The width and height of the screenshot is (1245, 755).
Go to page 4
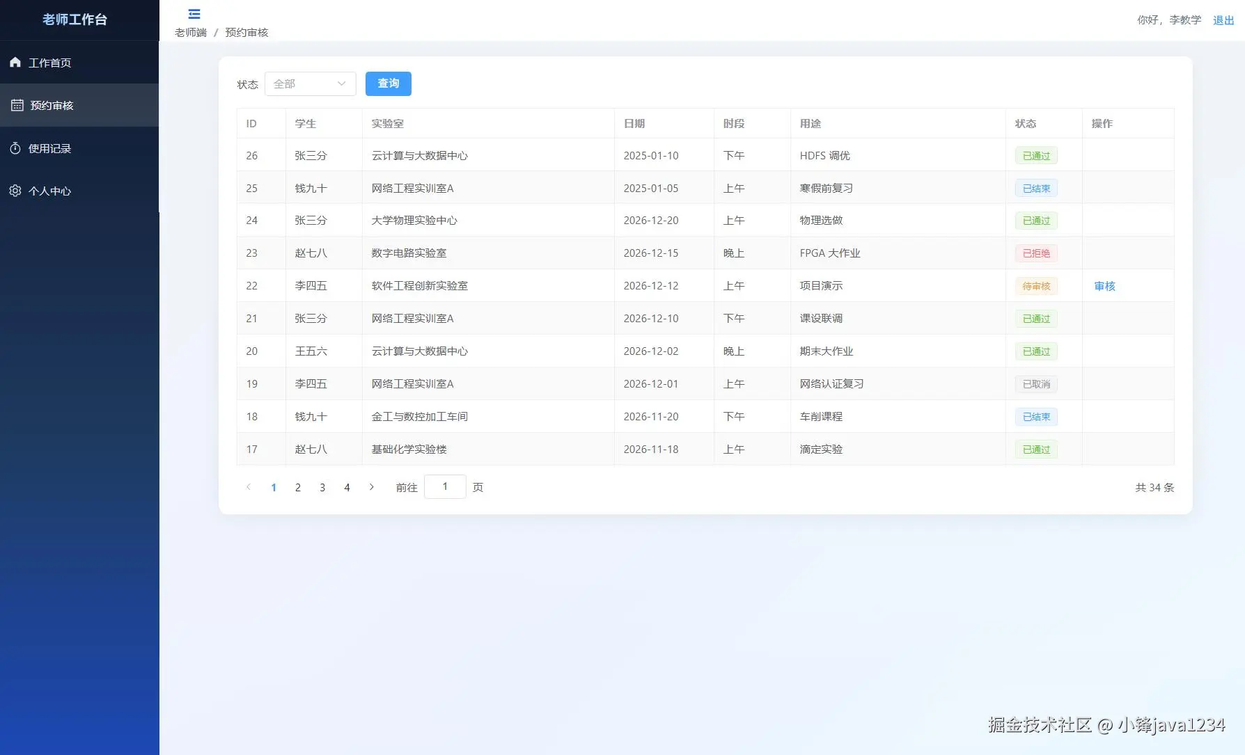[x=347, y=487]
